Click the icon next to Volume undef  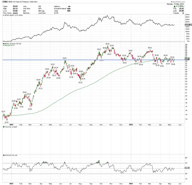pyautogui.click(x=4, y=127)
